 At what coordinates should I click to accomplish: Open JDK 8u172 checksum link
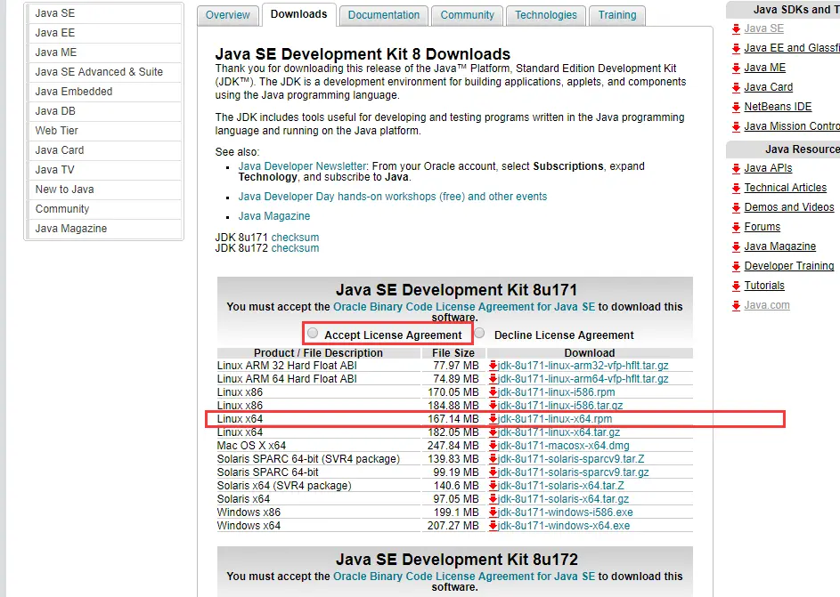click(x=295, y=248)
